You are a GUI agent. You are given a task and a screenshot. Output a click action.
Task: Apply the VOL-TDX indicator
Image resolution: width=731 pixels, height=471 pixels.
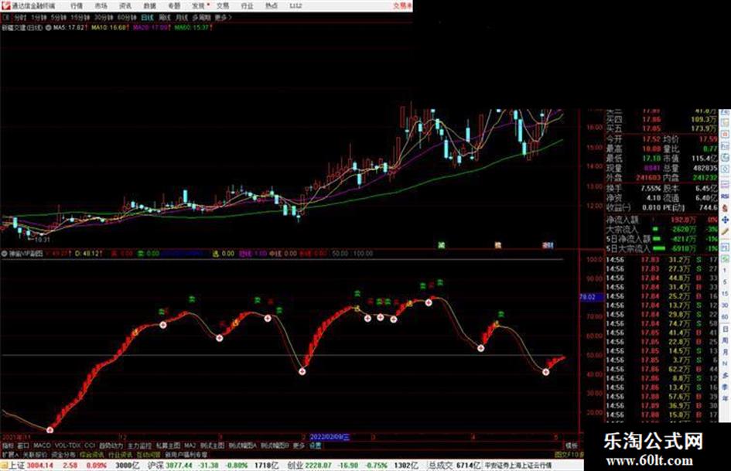coord(68,445)
